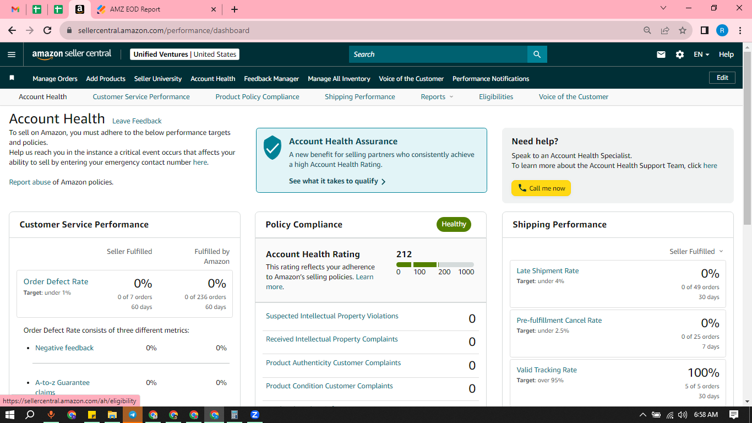This screenshot has width=752, height=423.
Task: Click Account Health Support Team 'here' link
Action: (x=710, y=166)
